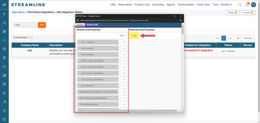Remove 'Unit 1(Active)' with its arrow button
Viewport: 260px width, 123px height.
click(124, 48)
